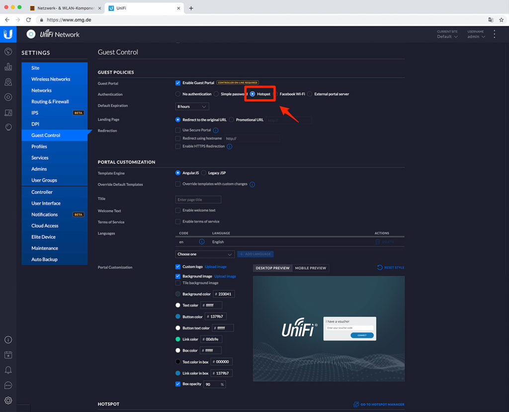Click the Box opacity percentage field
509x412 pixels.
[215, 384]
